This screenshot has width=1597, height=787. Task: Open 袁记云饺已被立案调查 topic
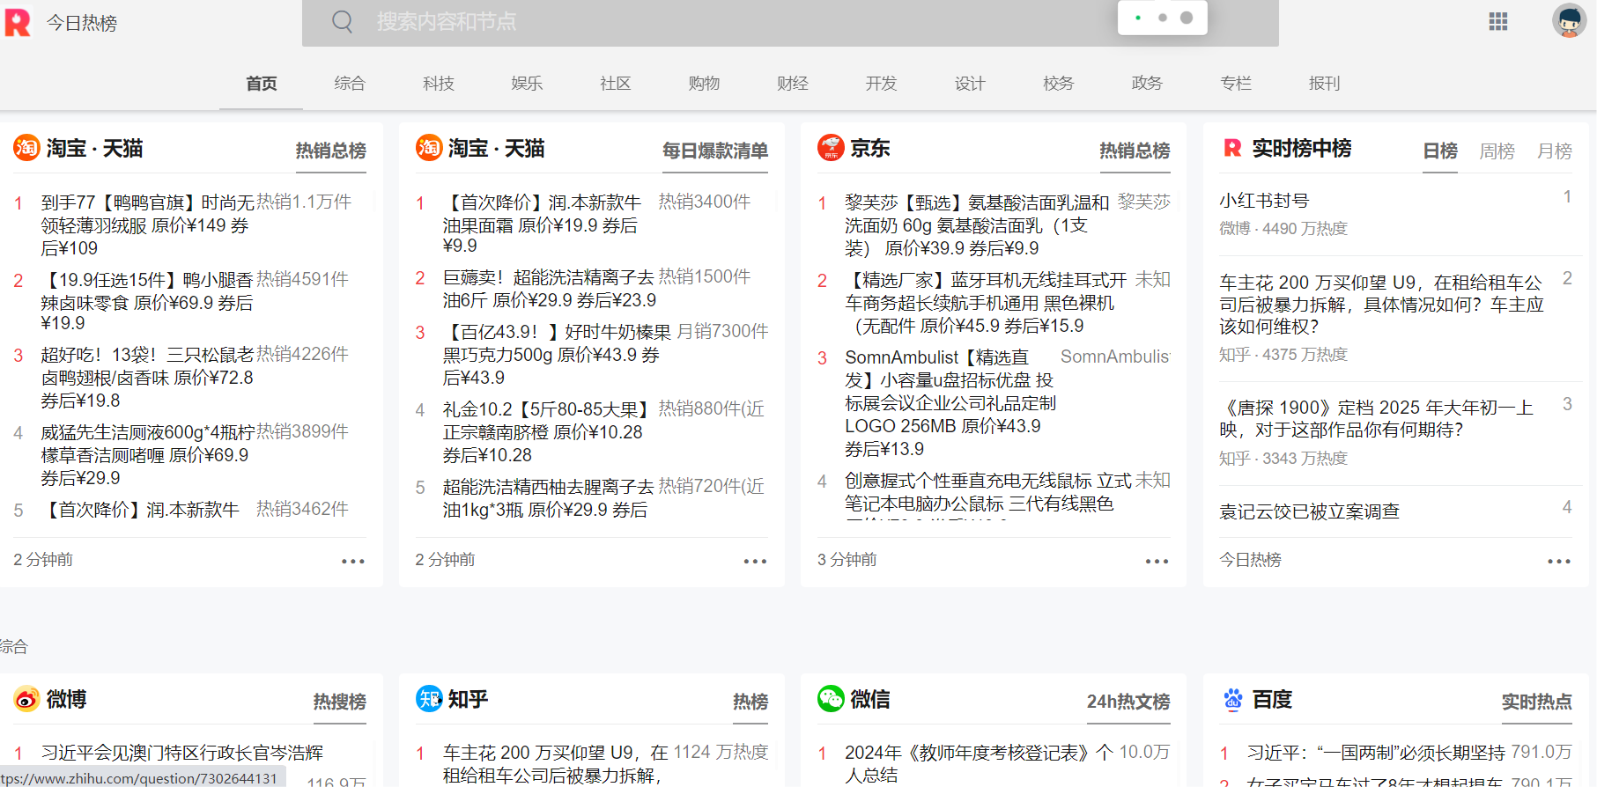1309,511
